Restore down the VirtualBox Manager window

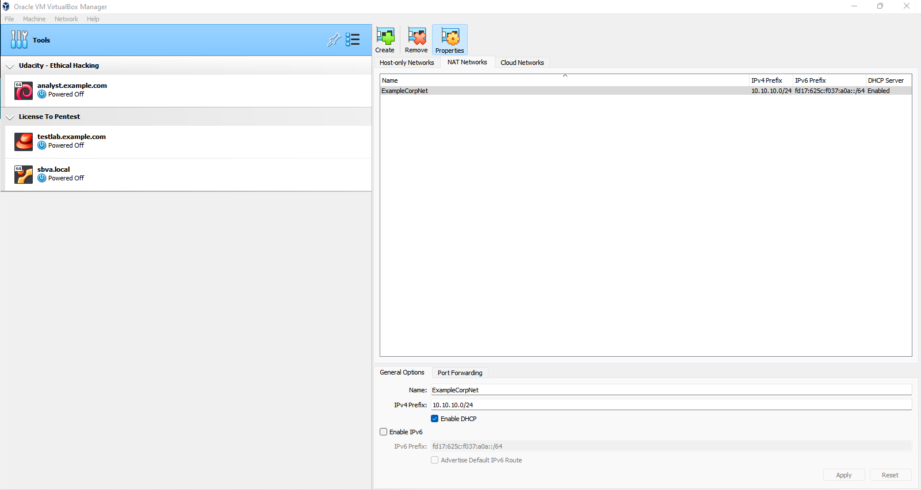[x=880, y=6]
